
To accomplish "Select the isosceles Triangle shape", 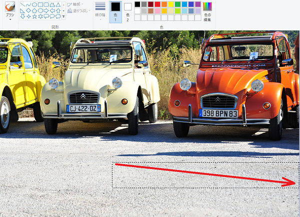I will pyautogui.click(x=58, y=4).
